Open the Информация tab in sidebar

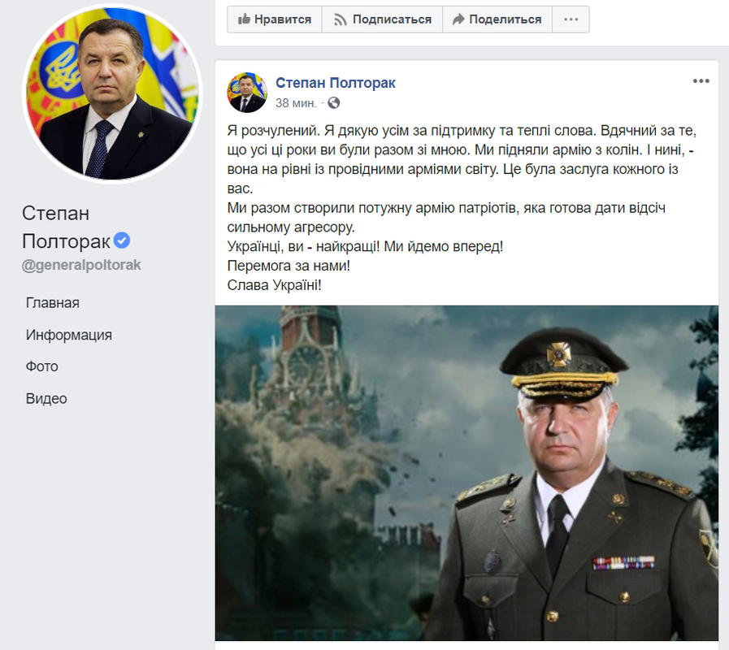point(69,335)
